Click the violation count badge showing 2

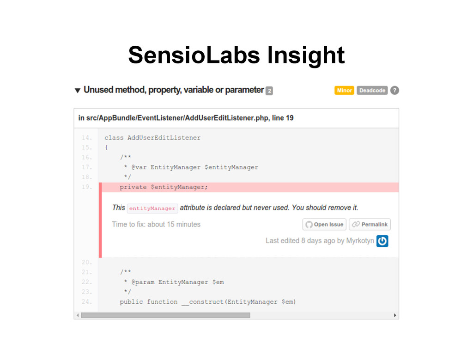(x=269, y=91)
